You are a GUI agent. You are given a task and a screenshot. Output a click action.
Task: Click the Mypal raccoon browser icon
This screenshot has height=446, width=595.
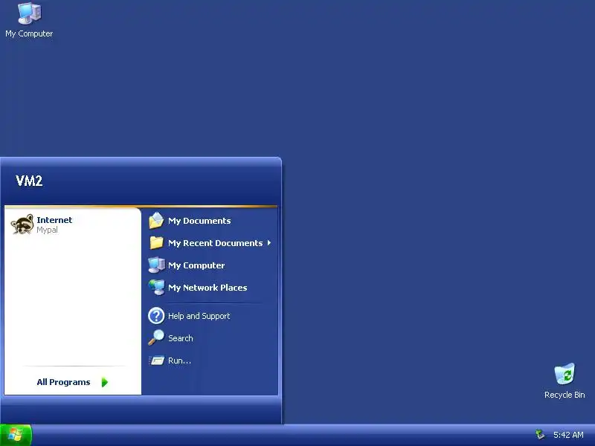coord(22,224)
